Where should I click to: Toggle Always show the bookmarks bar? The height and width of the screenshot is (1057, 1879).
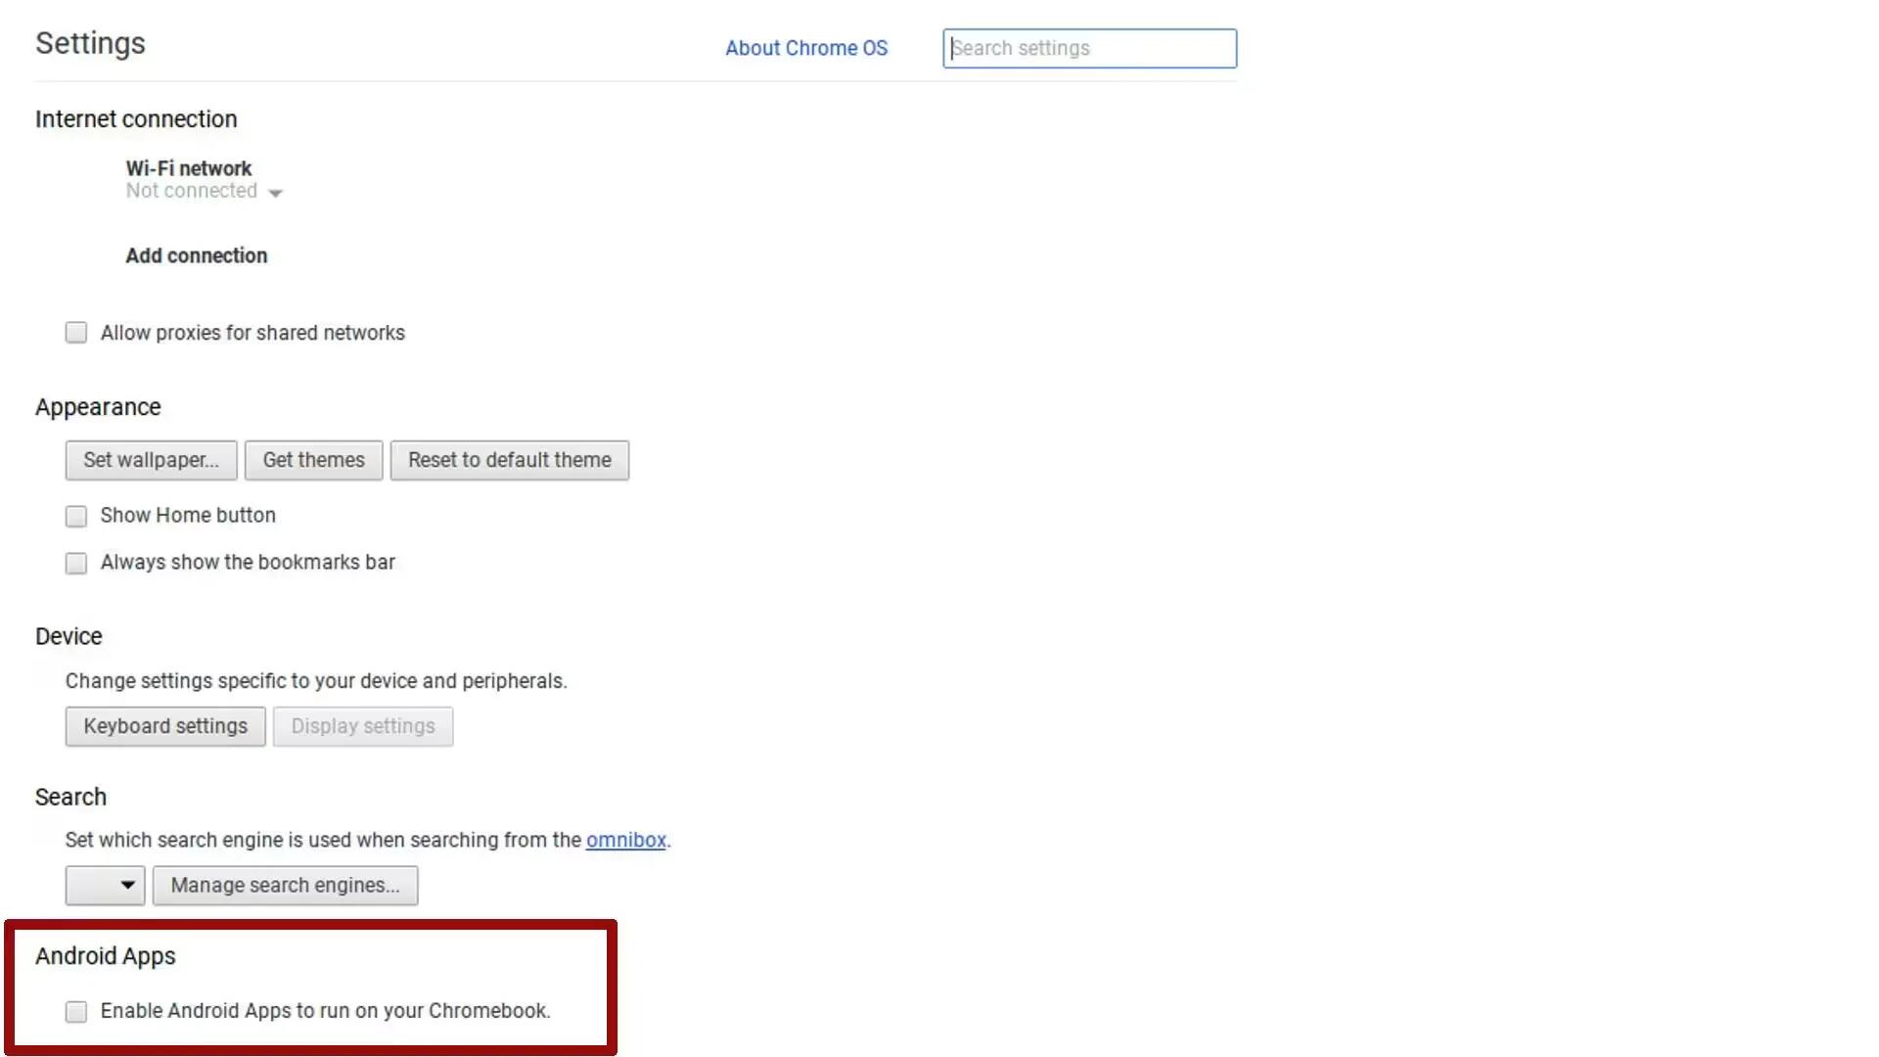point(74,562)
